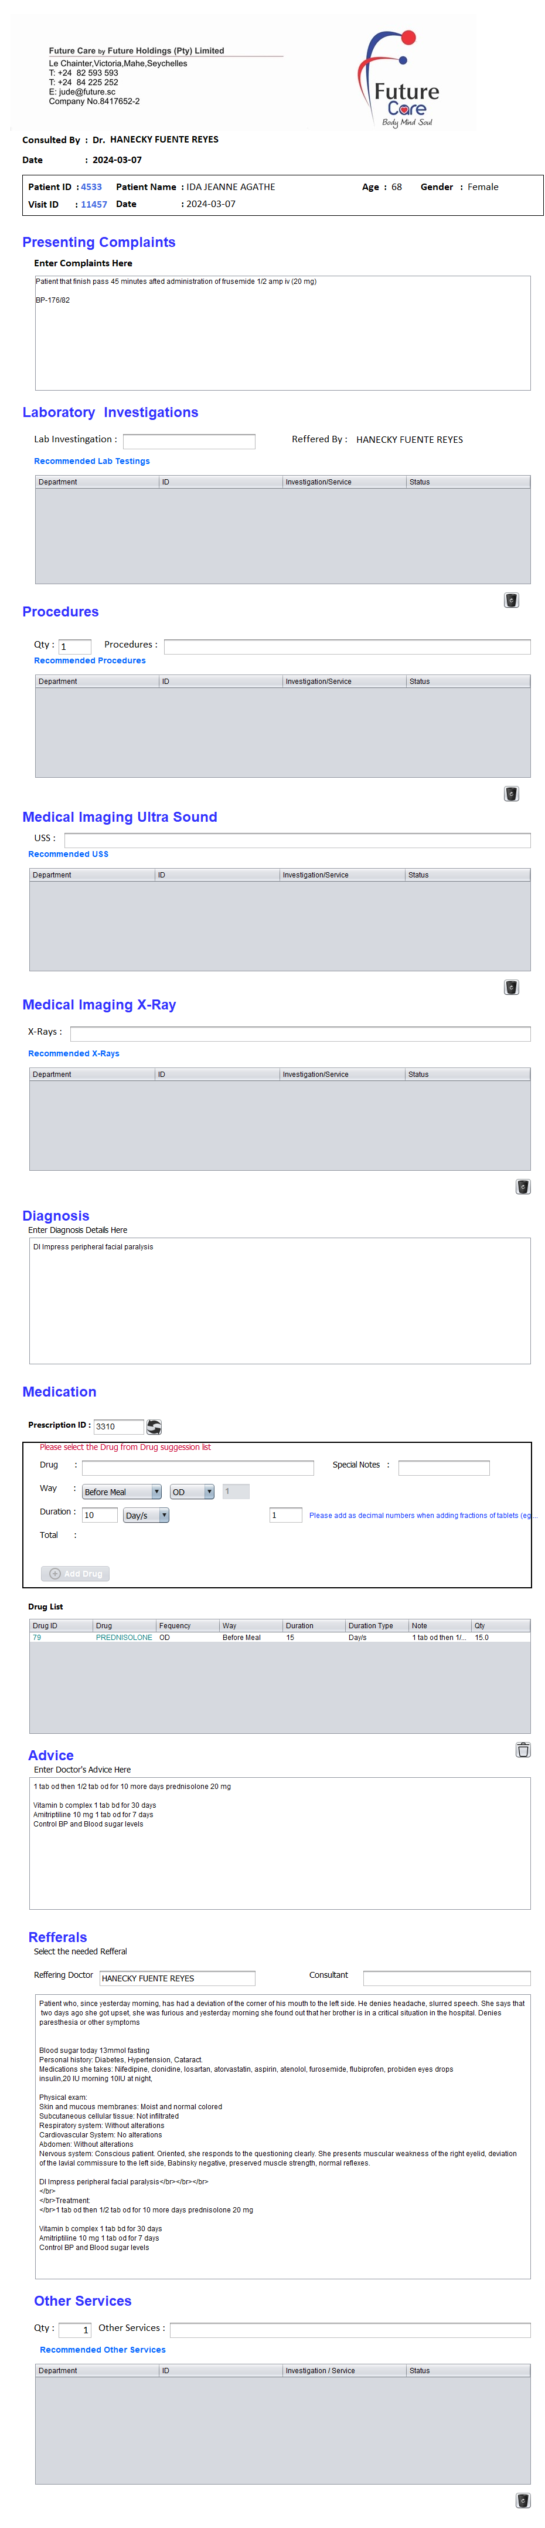Select PREDNISOLONE row in Drug List
The height and width of the screenshot is (2528, 545).
click(124, 1637)
